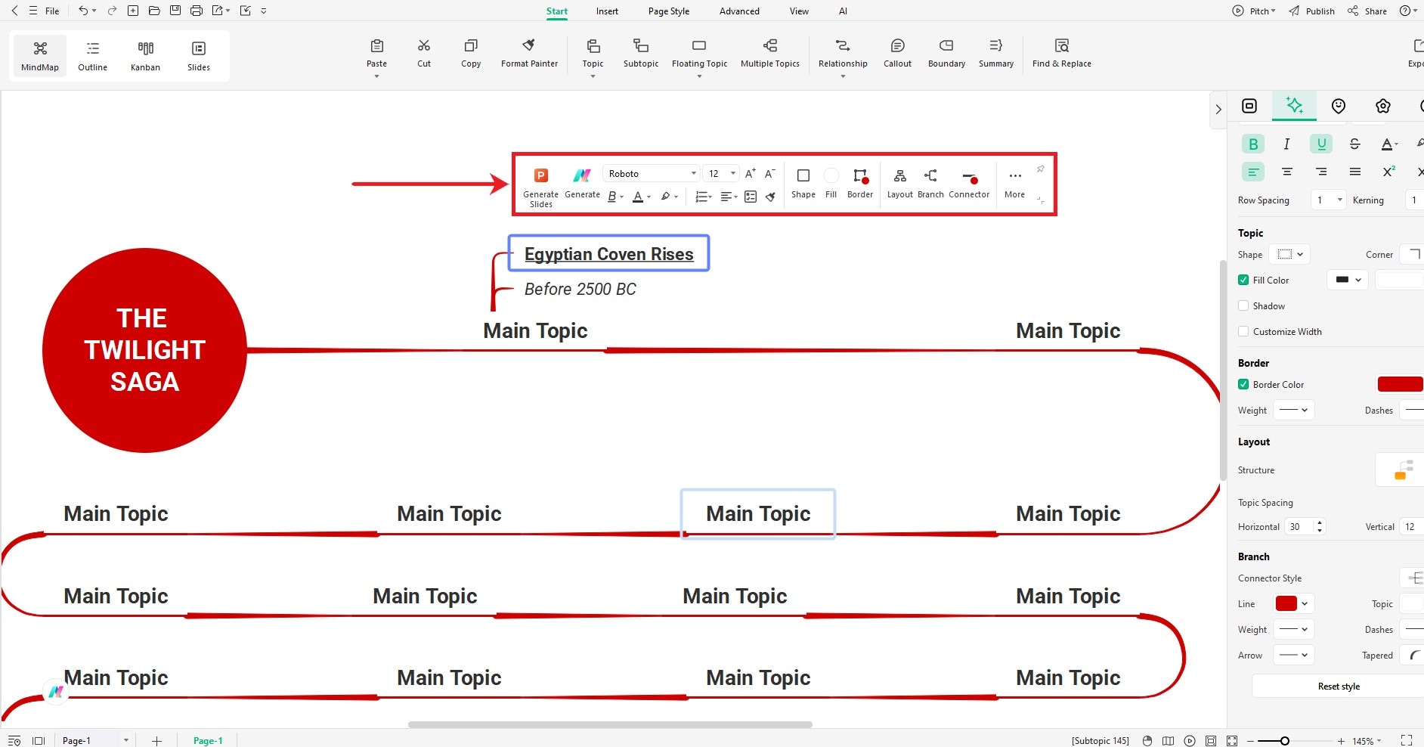Image resolution: width=1424 pixels, height=747 pixels.
Task: Uncheck the Border Color checkbox
Action: click(x=1243, y=384)
